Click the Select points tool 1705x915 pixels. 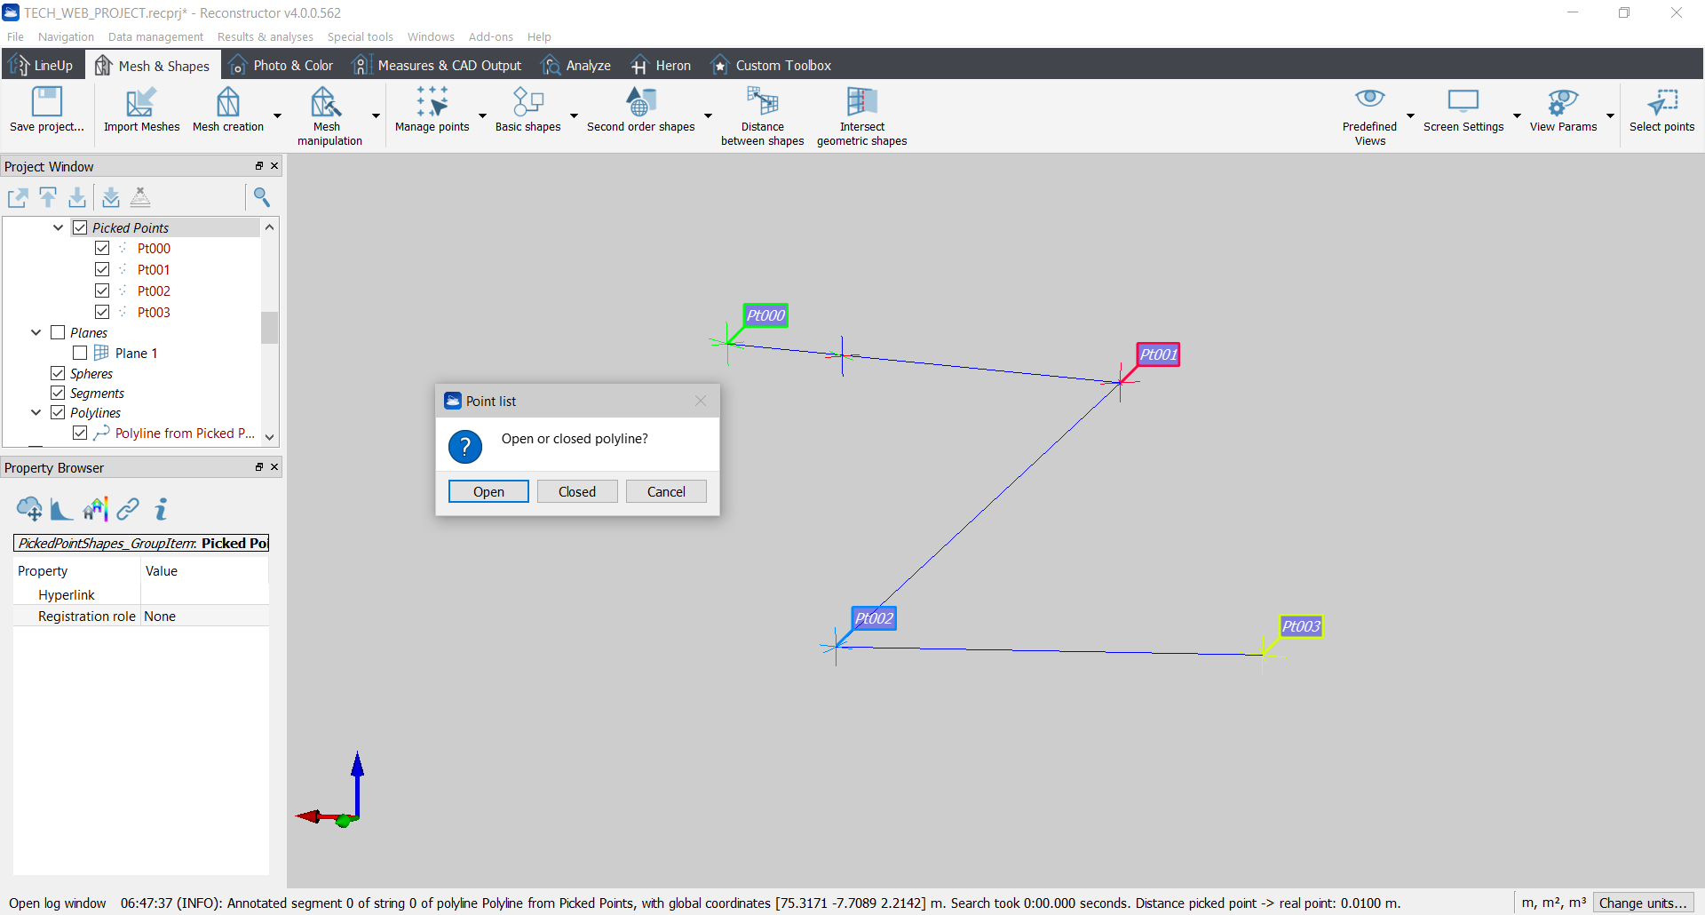coord(1661,103)
